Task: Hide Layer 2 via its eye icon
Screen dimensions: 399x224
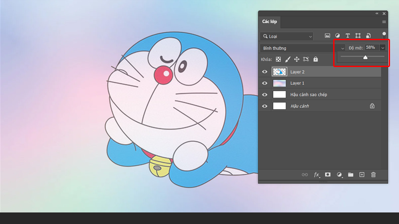Action: tap(265, 72)
